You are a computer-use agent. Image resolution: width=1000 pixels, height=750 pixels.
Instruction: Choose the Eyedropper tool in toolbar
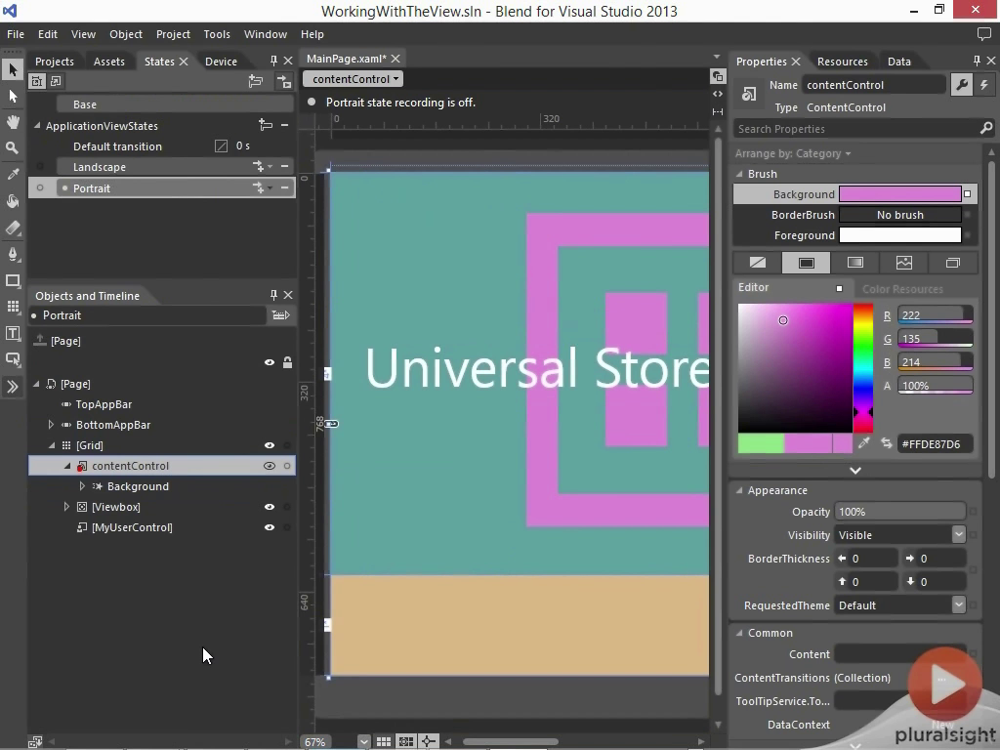click(x=13, y=175)
